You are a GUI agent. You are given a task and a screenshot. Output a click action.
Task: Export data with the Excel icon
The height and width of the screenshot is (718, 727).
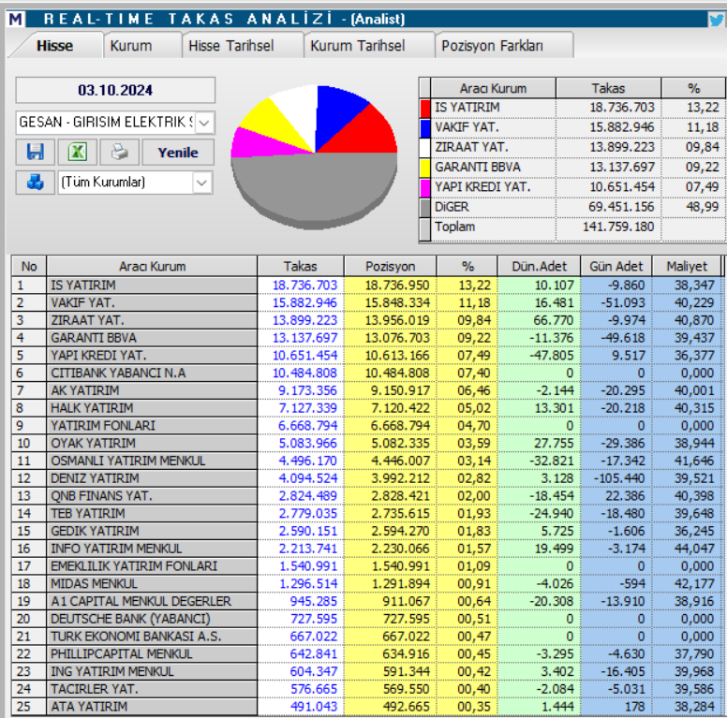coord(78,152)
